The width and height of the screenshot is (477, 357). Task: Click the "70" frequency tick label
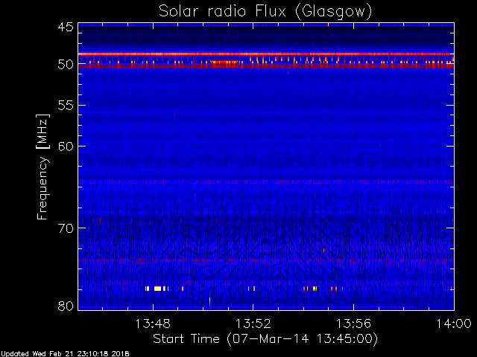click(66, 228)
